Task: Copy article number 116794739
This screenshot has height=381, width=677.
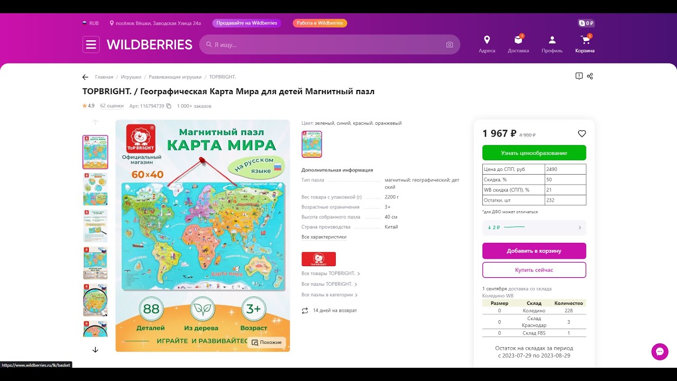Action: [x=169, y=106]
